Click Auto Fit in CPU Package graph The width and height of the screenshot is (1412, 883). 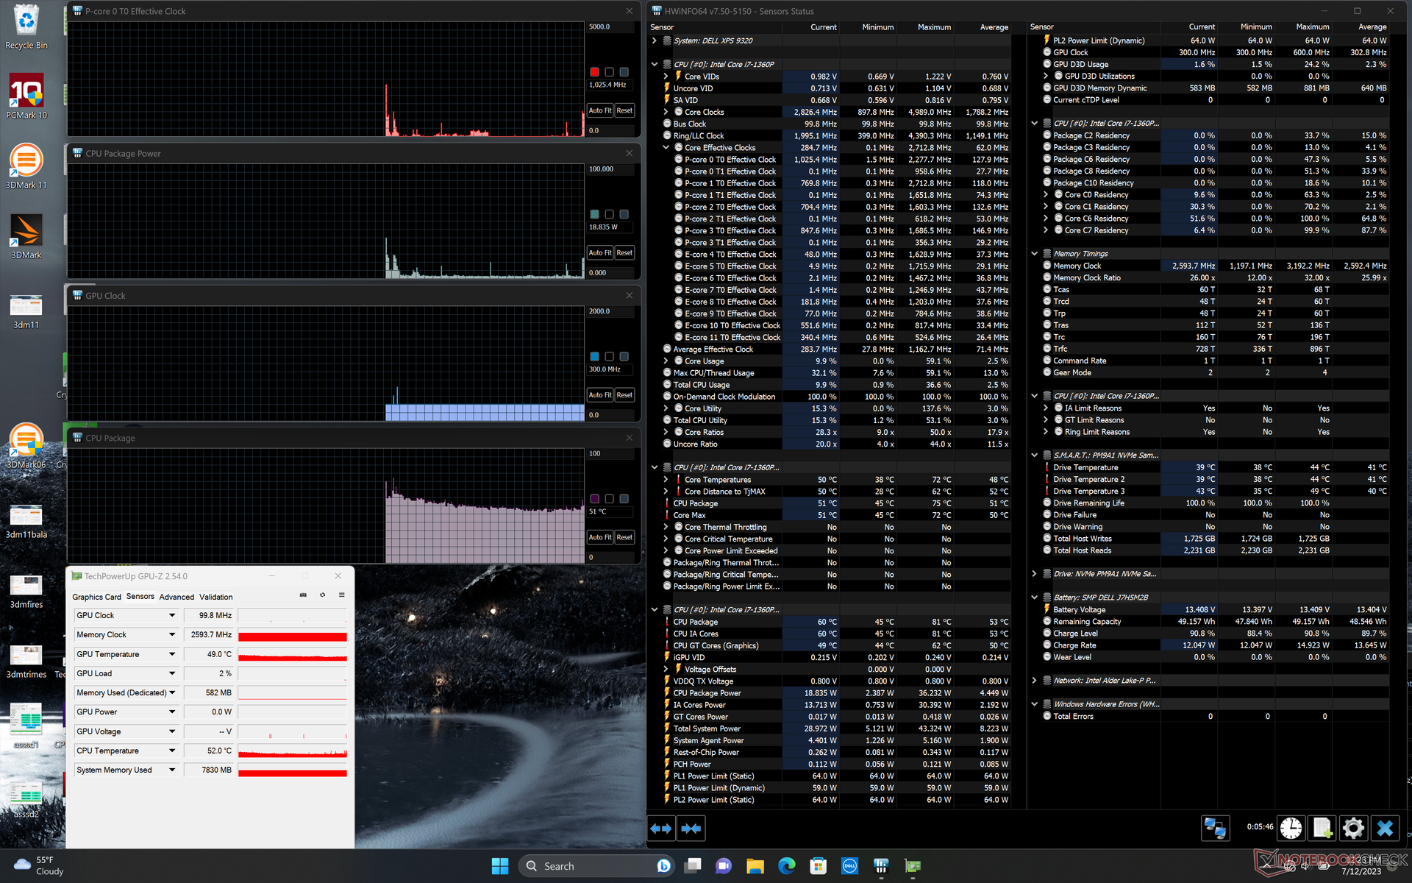point(599,537)
